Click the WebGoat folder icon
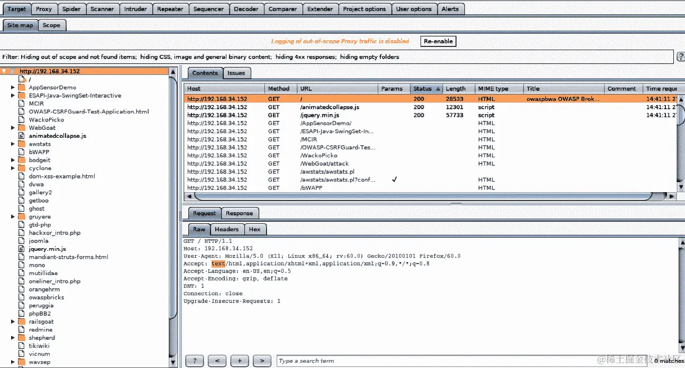 coord(22,128)
